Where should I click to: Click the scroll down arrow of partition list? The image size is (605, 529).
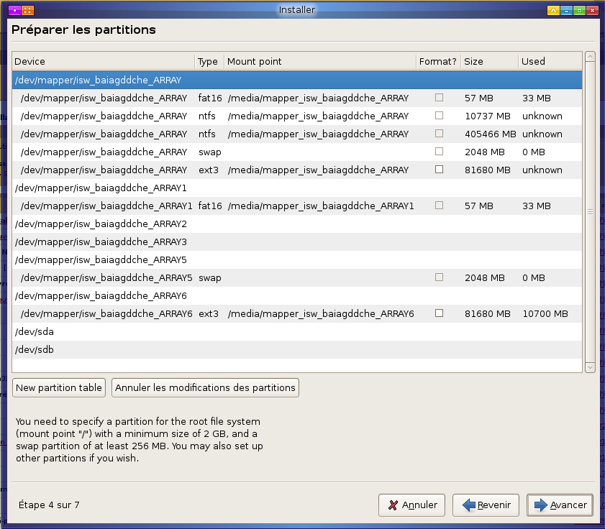590,367
